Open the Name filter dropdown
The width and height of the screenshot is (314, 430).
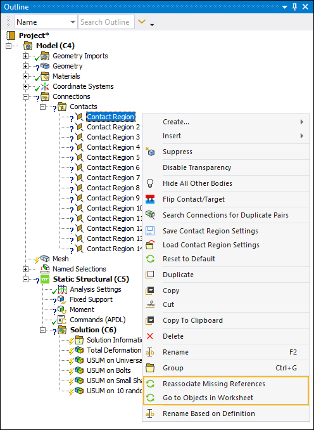[46, 22]
